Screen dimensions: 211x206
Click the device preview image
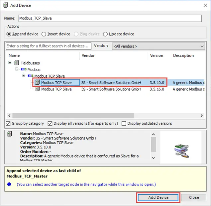pyautogui.click(x=182, y=151)
